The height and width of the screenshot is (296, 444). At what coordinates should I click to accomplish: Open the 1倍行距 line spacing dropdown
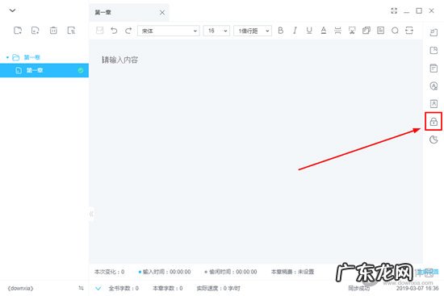[253, 31]
